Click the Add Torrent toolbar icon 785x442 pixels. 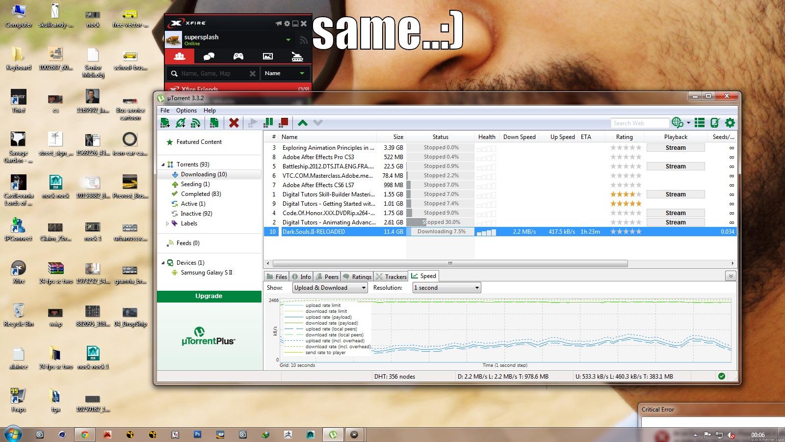pyautogui.click(x=165, y=123)
